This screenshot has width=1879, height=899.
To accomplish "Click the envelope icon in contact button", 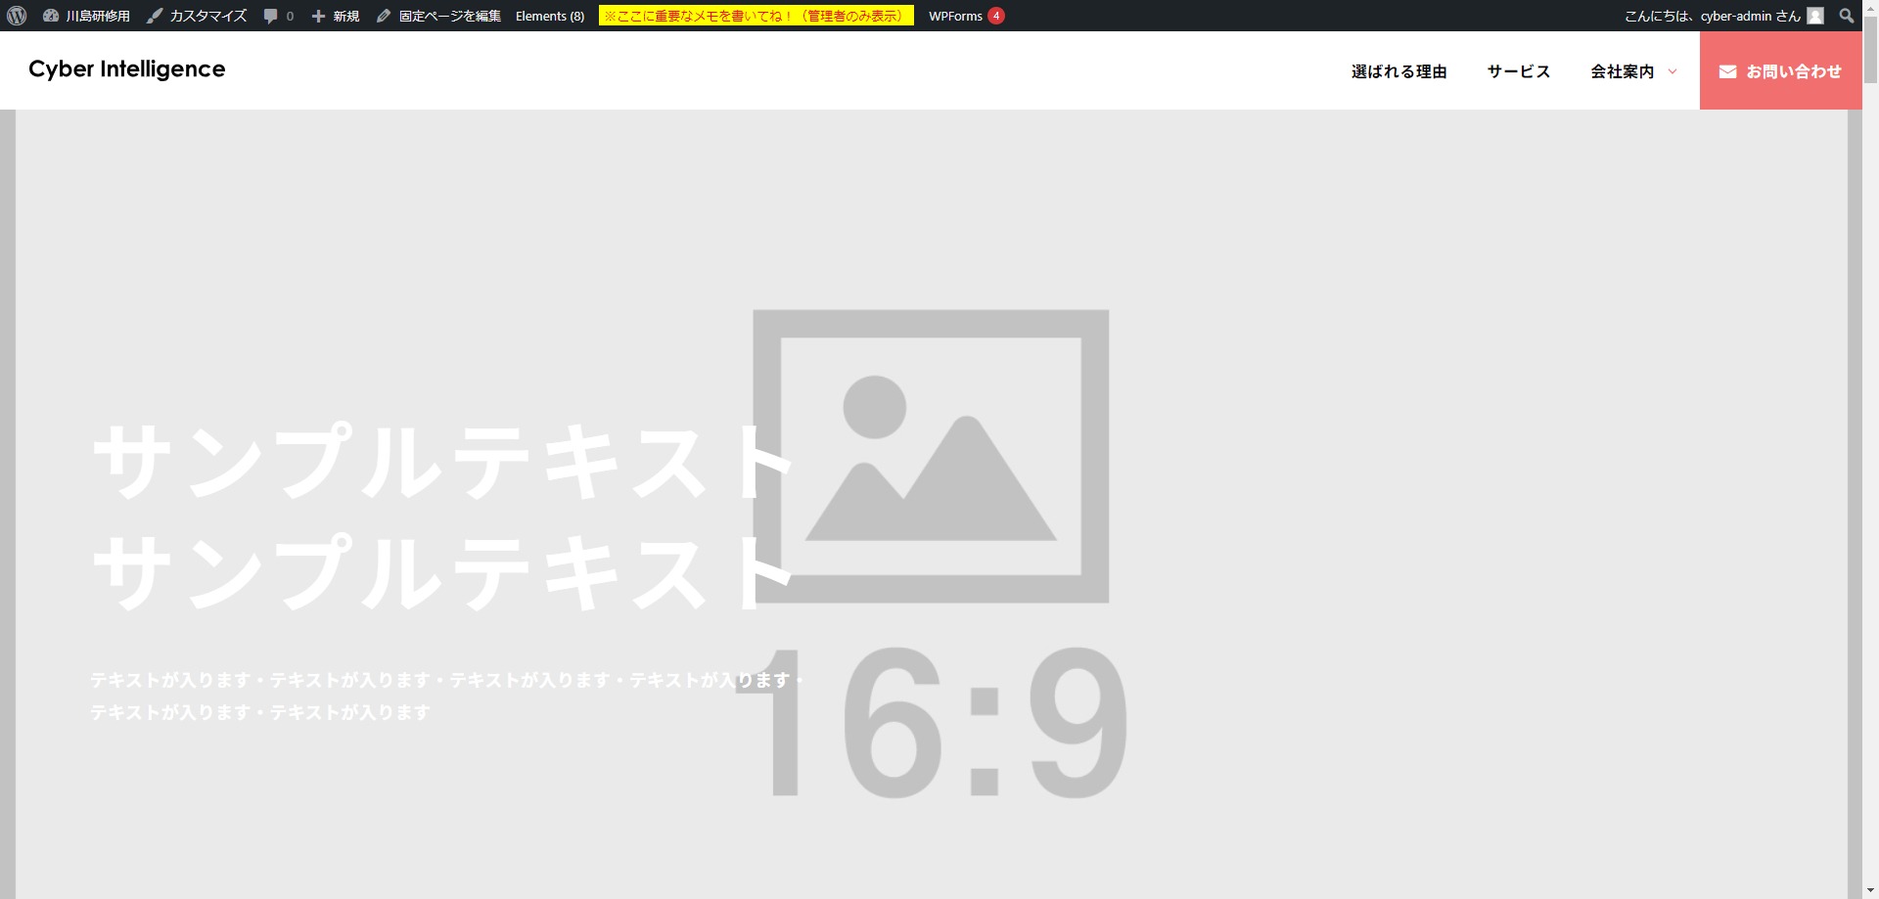I will pyautogui.click(x=1727, y=71).
